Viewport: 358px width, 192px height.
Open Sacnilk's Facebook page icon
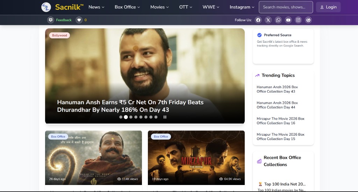click(x=258, y=20)
